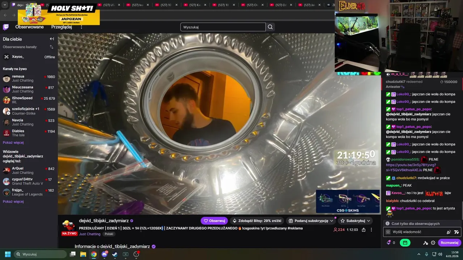
Task: Expand recommended channels Pokaż więcej at bottom
Action: [x=13, y=201]
